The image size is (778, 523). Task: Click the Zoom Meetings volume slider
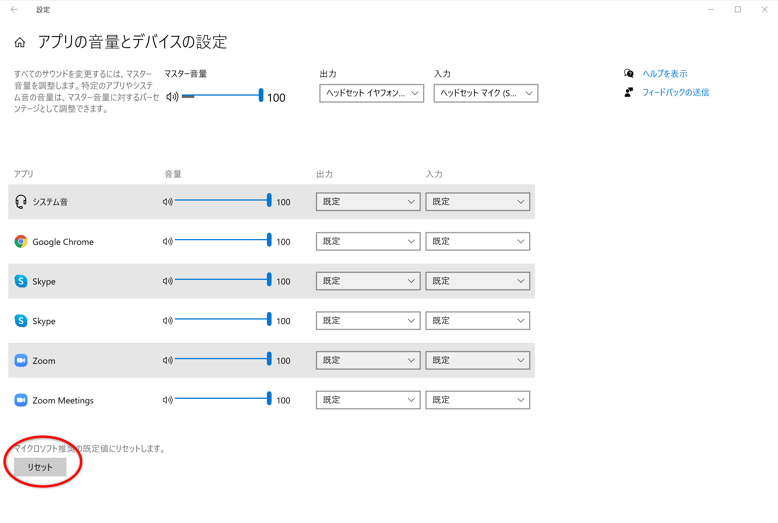[223, 398]
